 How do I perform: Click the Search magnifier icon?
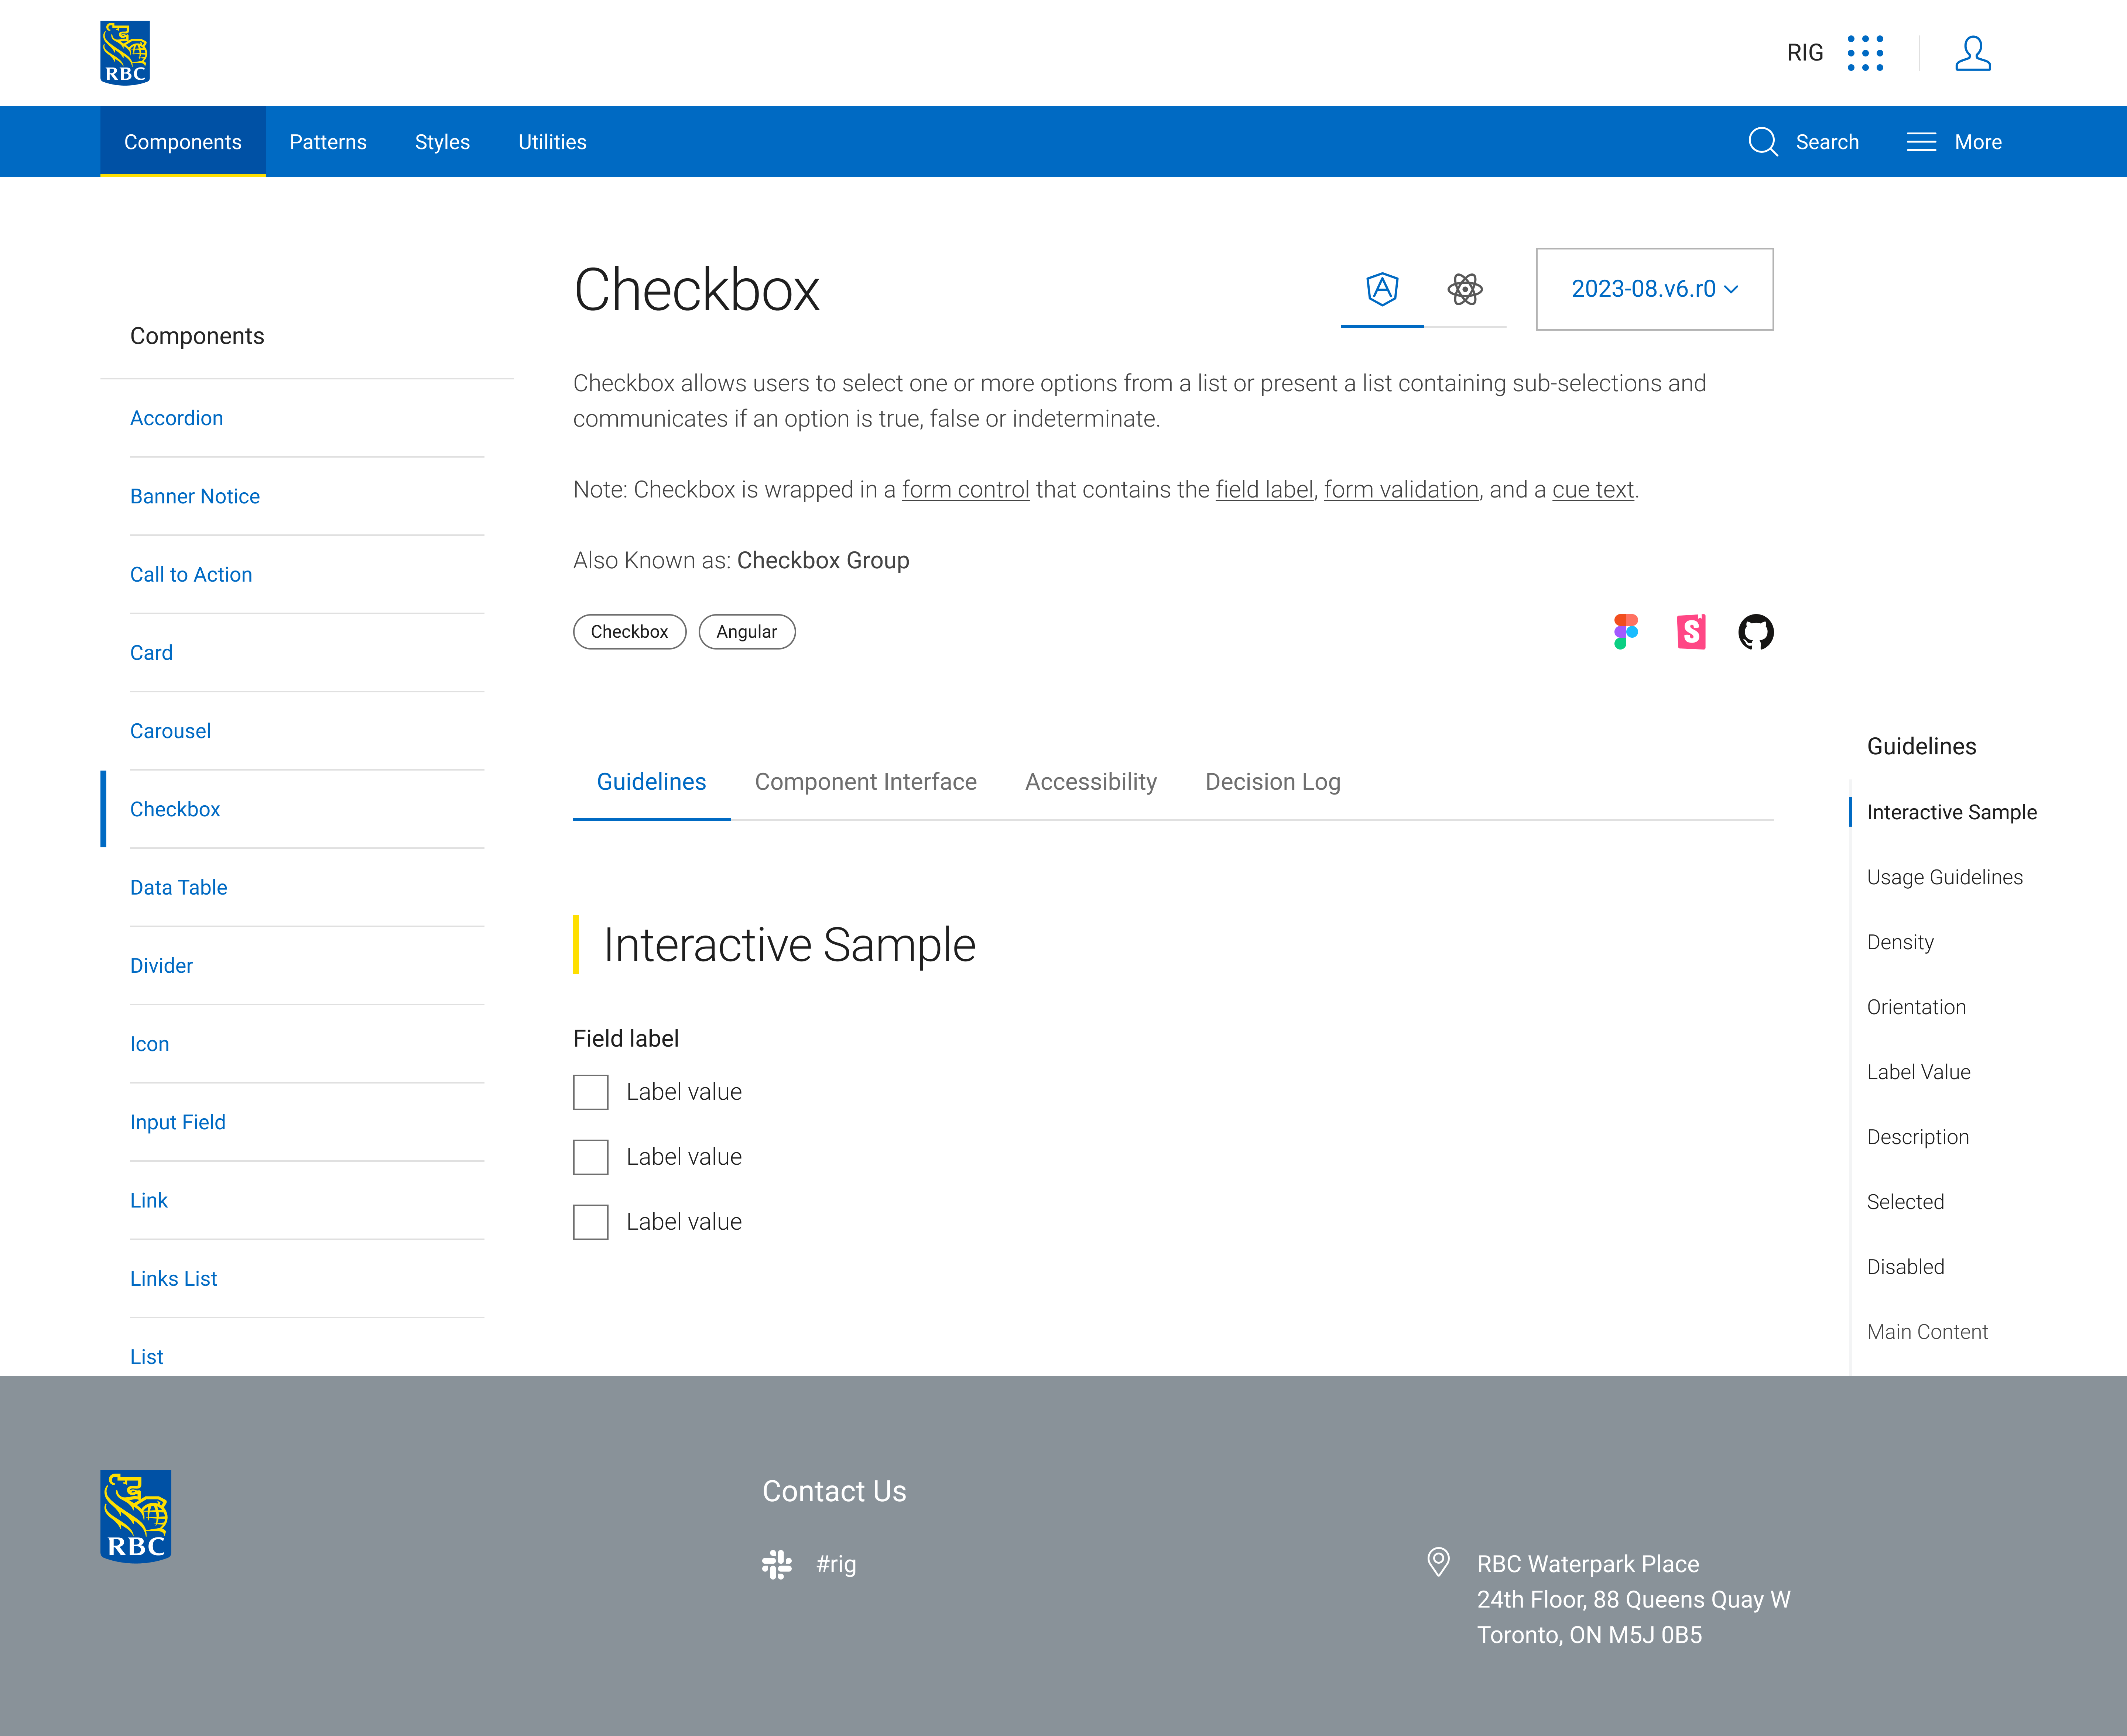[x=1763, y=142]
